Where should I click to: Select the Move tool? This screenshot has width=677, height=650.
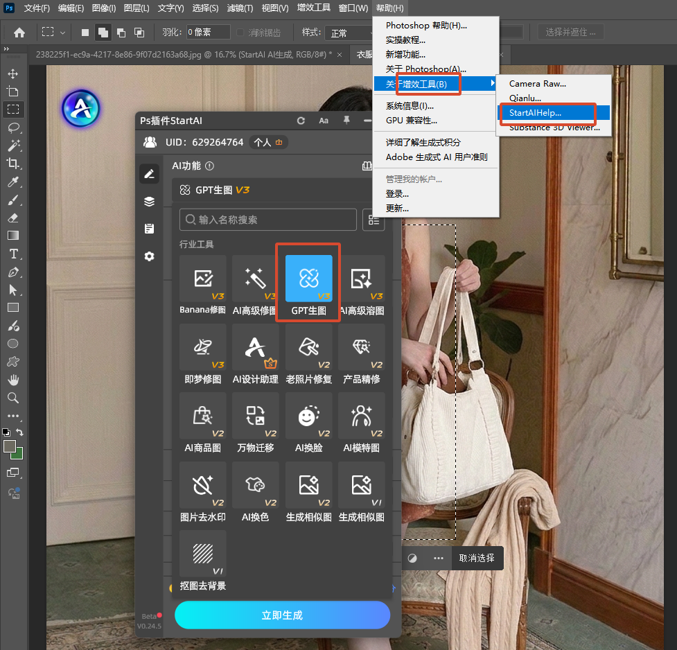13,73
